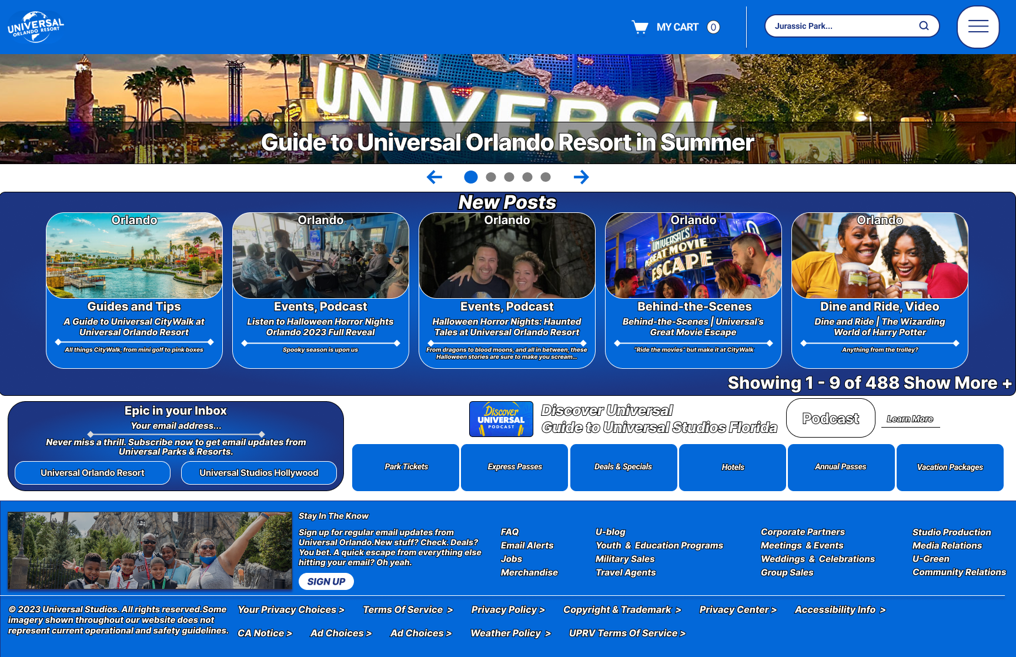Image resolution: width=1016 pixels, height=657 pixels.
Task: Click the shopping cart icon
Action: pyautogui.click(x=640, y=27)
